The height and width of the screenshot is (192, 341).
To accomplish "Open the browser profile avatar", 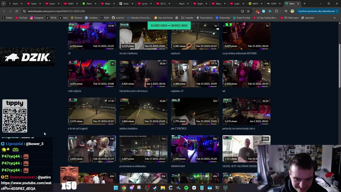I will point(292,11).
